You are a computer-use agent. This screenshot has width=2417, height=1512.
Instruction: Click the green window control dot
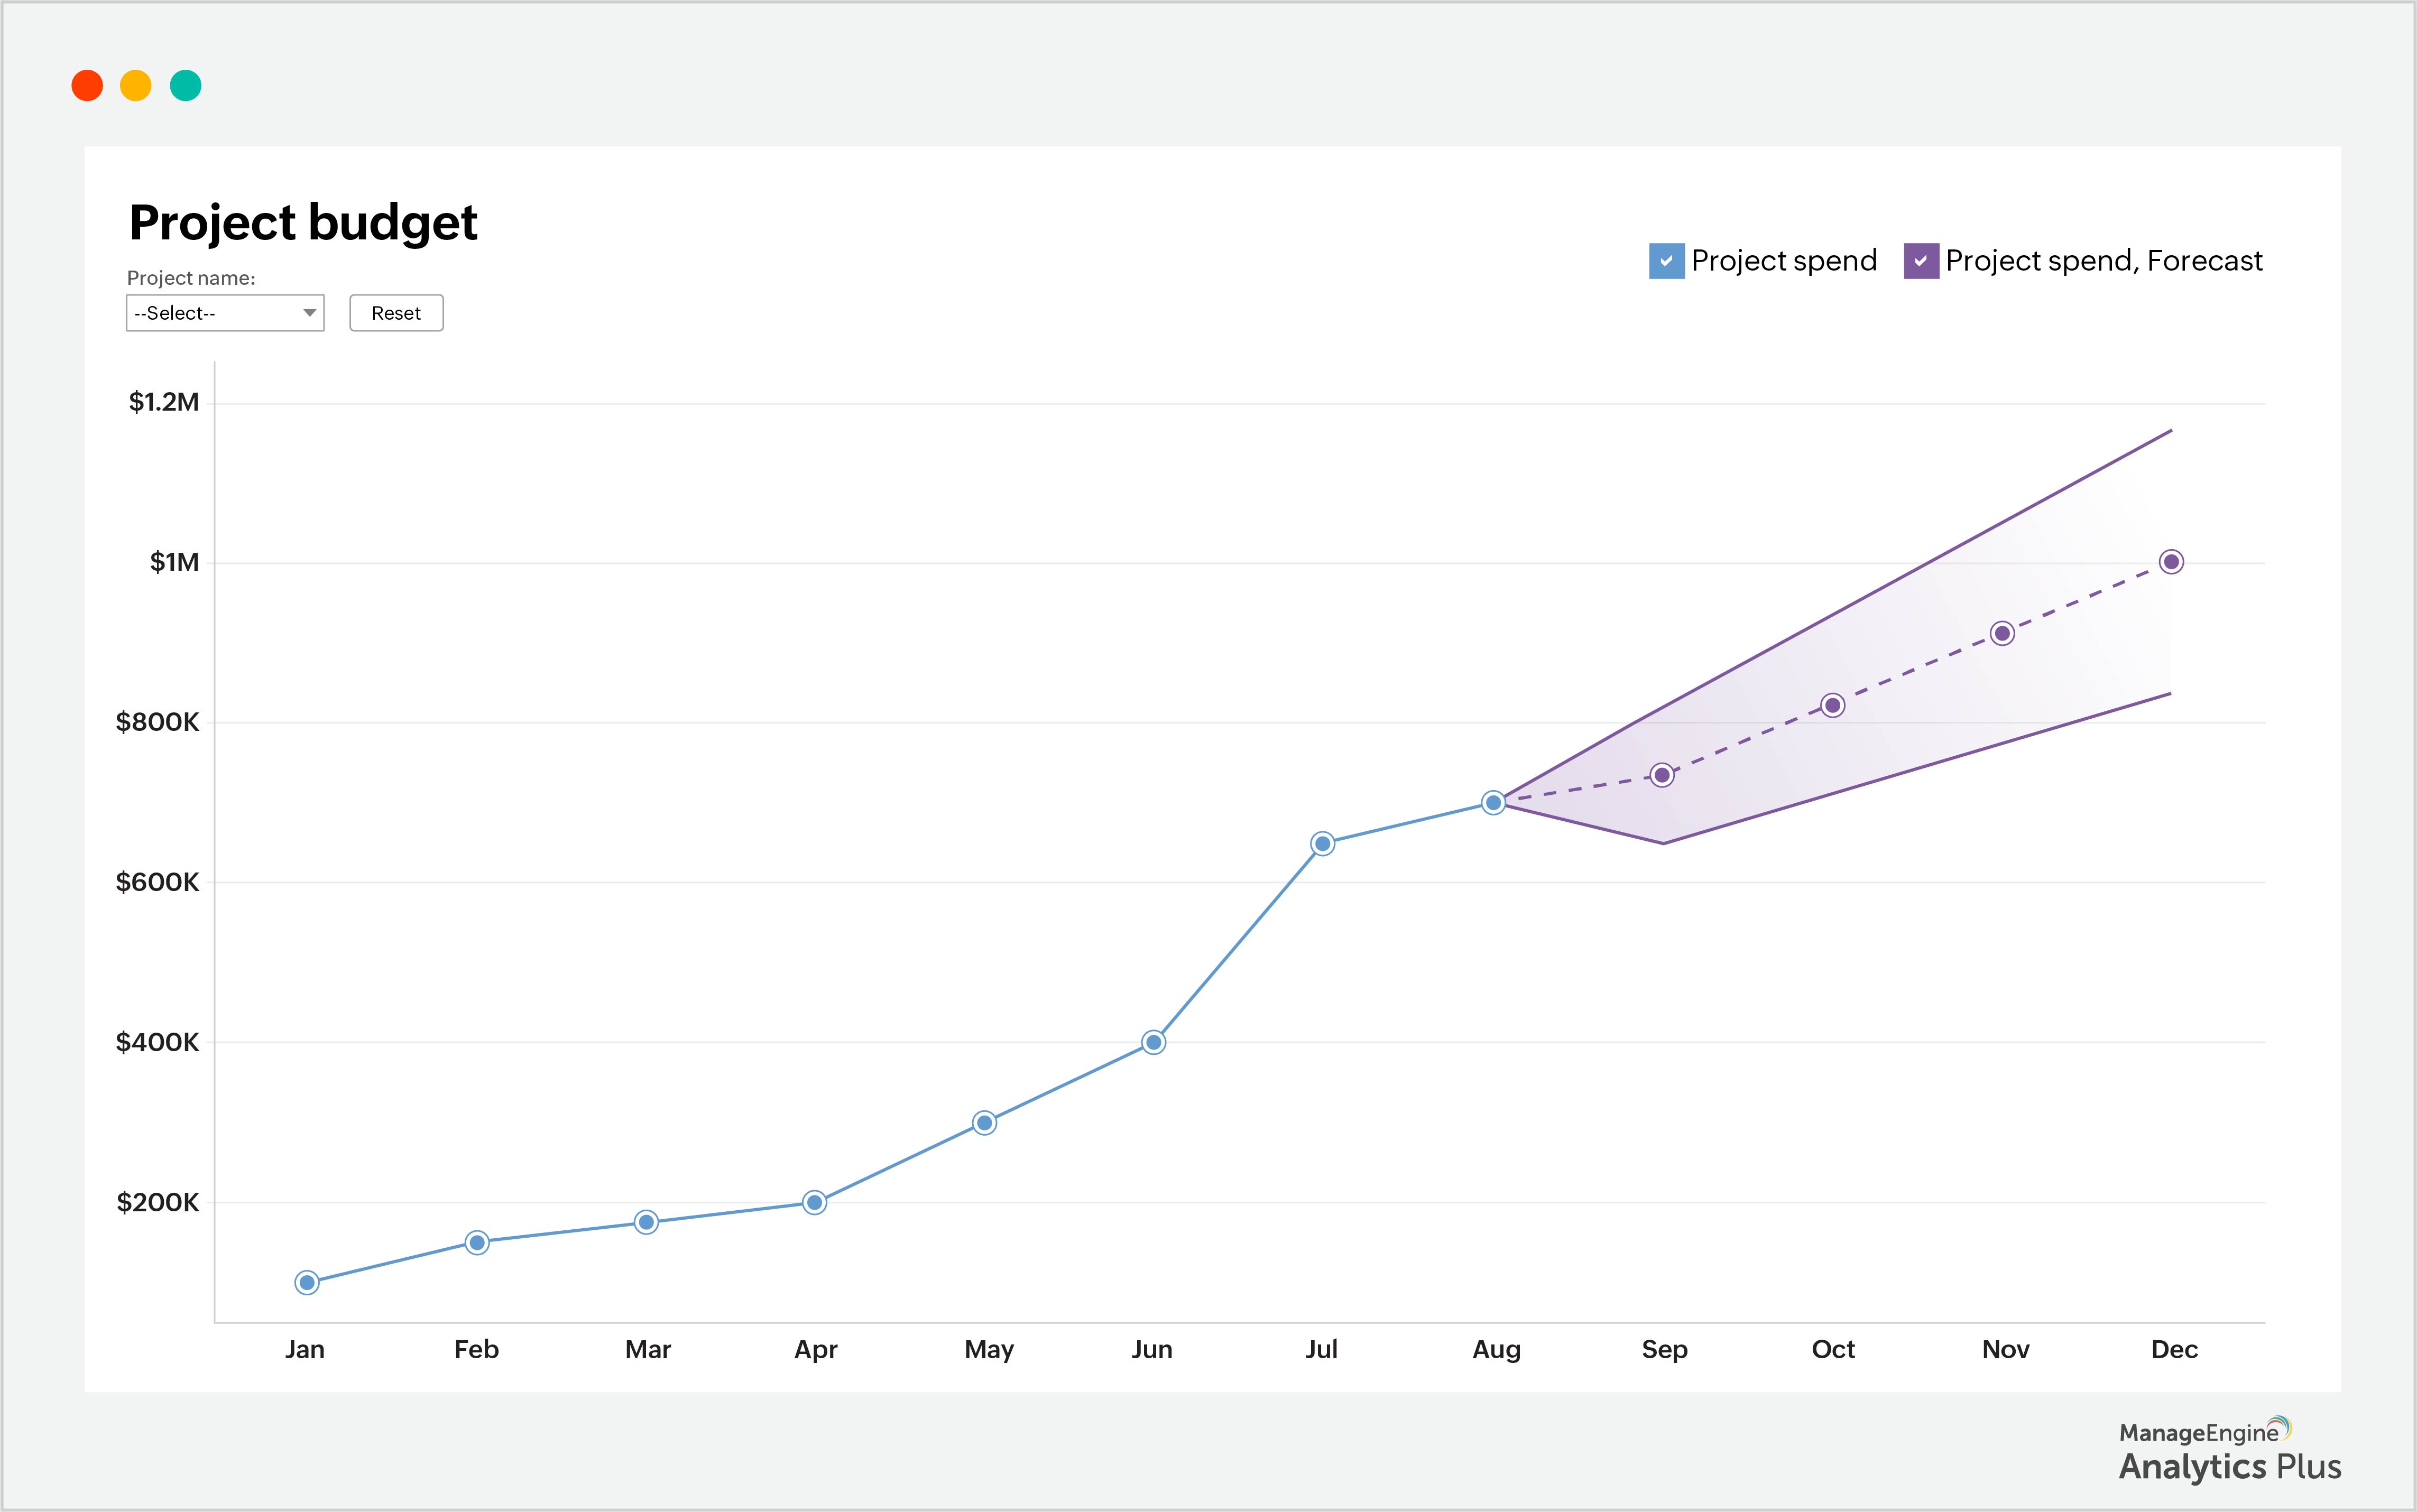coord(186,86)
